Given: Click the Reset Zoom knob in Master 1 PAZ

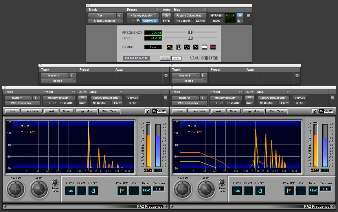Looking at the screenshot, I should [55, 182].
